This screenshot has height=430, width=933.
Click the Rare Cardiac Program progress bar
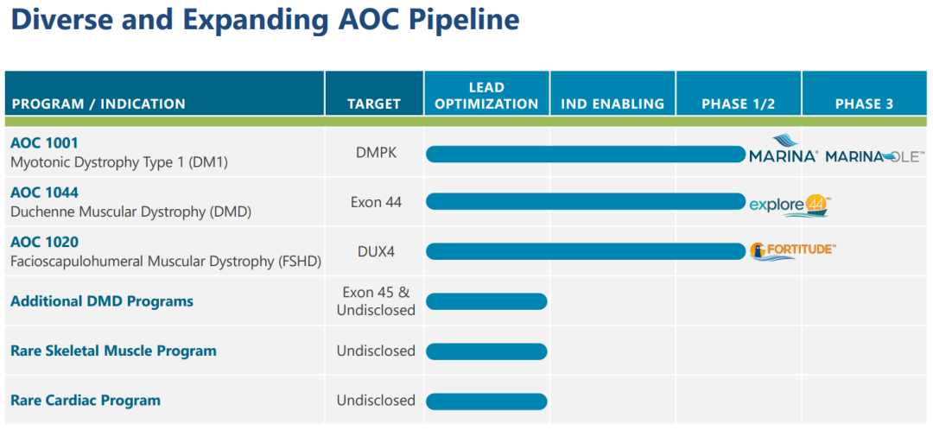point(486,402)
